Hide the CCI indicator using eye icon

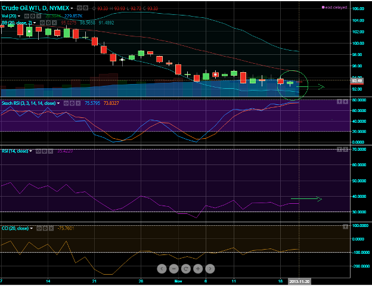(x=39, y=228)
